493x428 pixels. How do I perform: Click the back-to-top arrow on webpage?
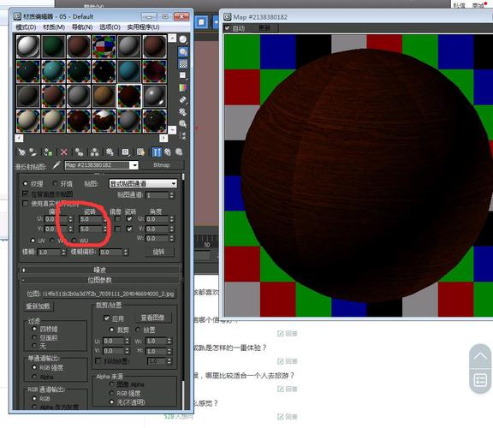click(480, 357)
